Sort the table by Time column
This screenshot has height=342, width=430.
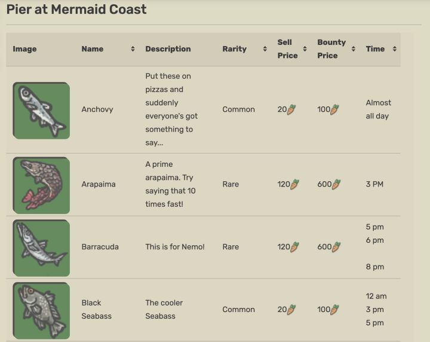click(394, 49)
